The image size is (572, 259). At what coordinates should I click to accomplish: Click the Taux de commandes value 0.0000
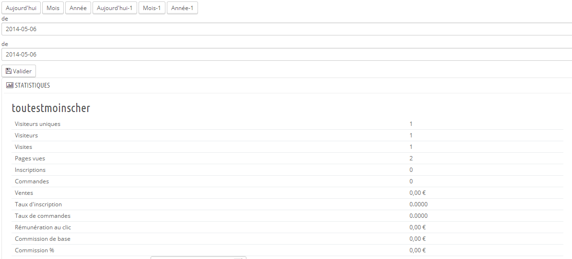[419, 216]
